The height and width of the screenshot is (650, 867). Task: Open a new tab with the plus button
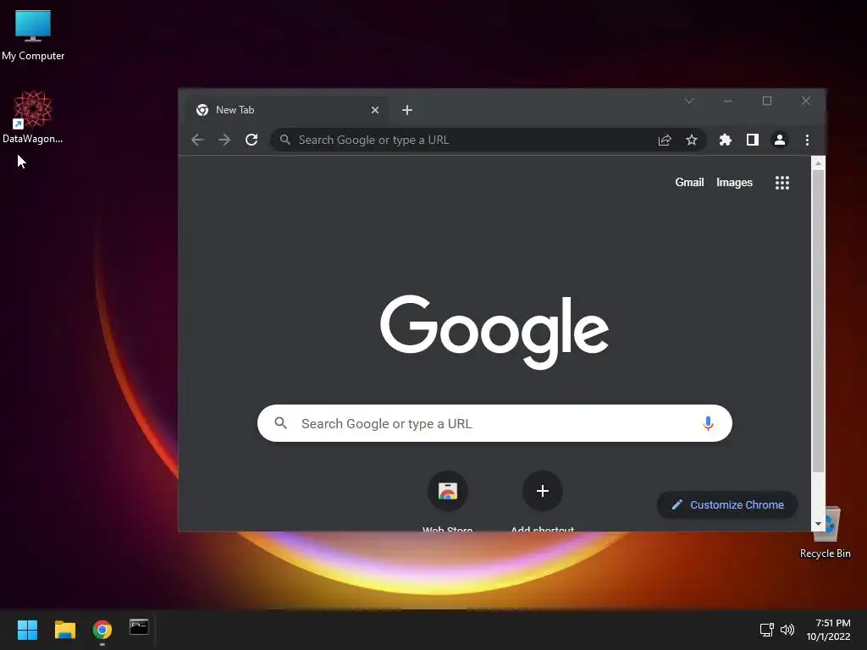407,110
